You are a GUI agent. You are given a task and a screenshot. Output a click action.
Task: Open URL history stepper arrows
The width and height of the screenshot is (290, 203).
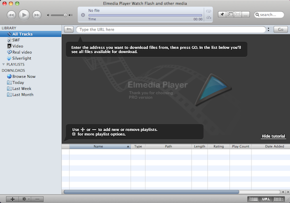click(268, 29)
